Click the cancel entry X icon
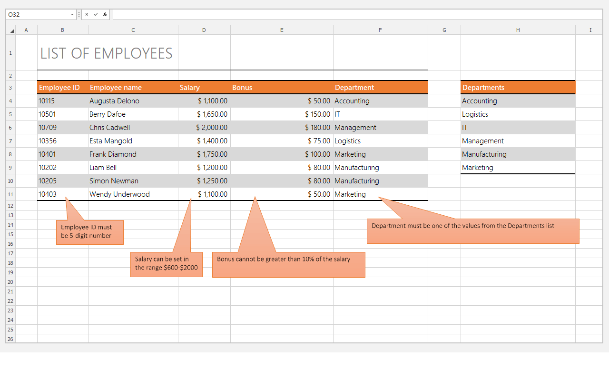The width and height of the screenshot is (609, 381). pyautogui.click(x=87, y=15)
